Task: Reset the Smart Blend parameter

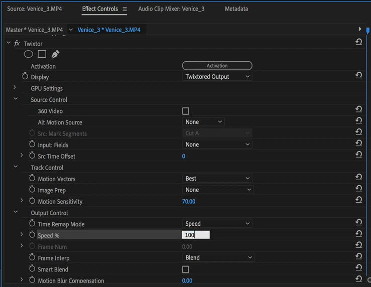Action: (358, 267)
